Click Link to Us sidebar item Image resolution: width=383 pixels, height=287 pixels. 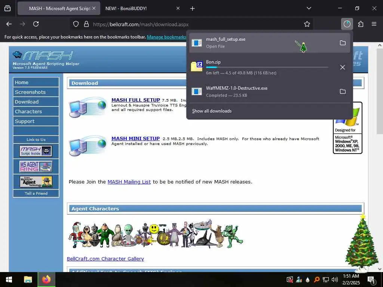pos(36,140)
